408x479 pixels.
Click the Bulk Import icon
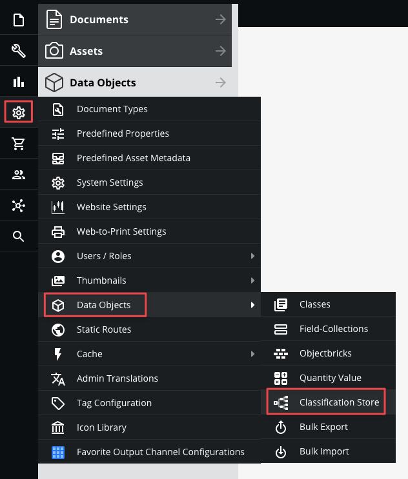[280, 451]
